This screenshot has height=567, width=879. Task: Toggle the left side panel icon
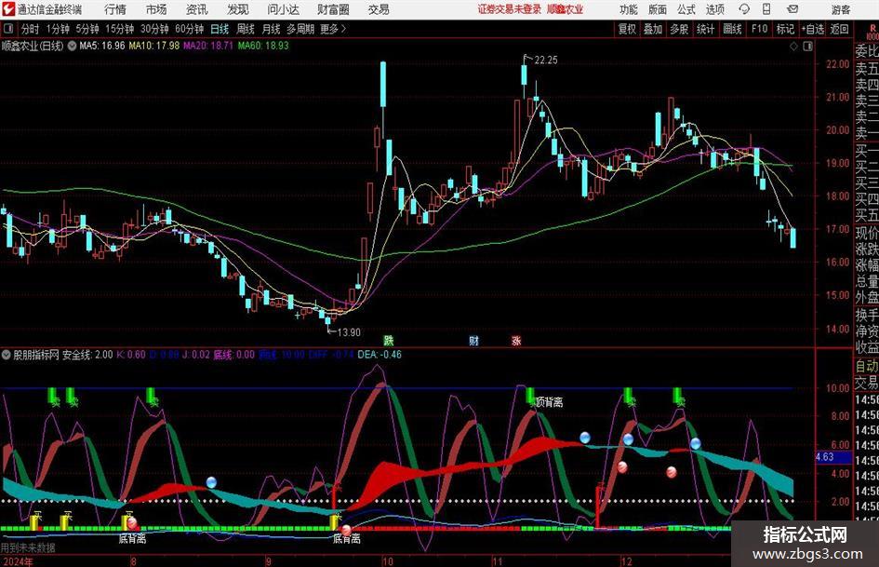[x=7, y=29]
